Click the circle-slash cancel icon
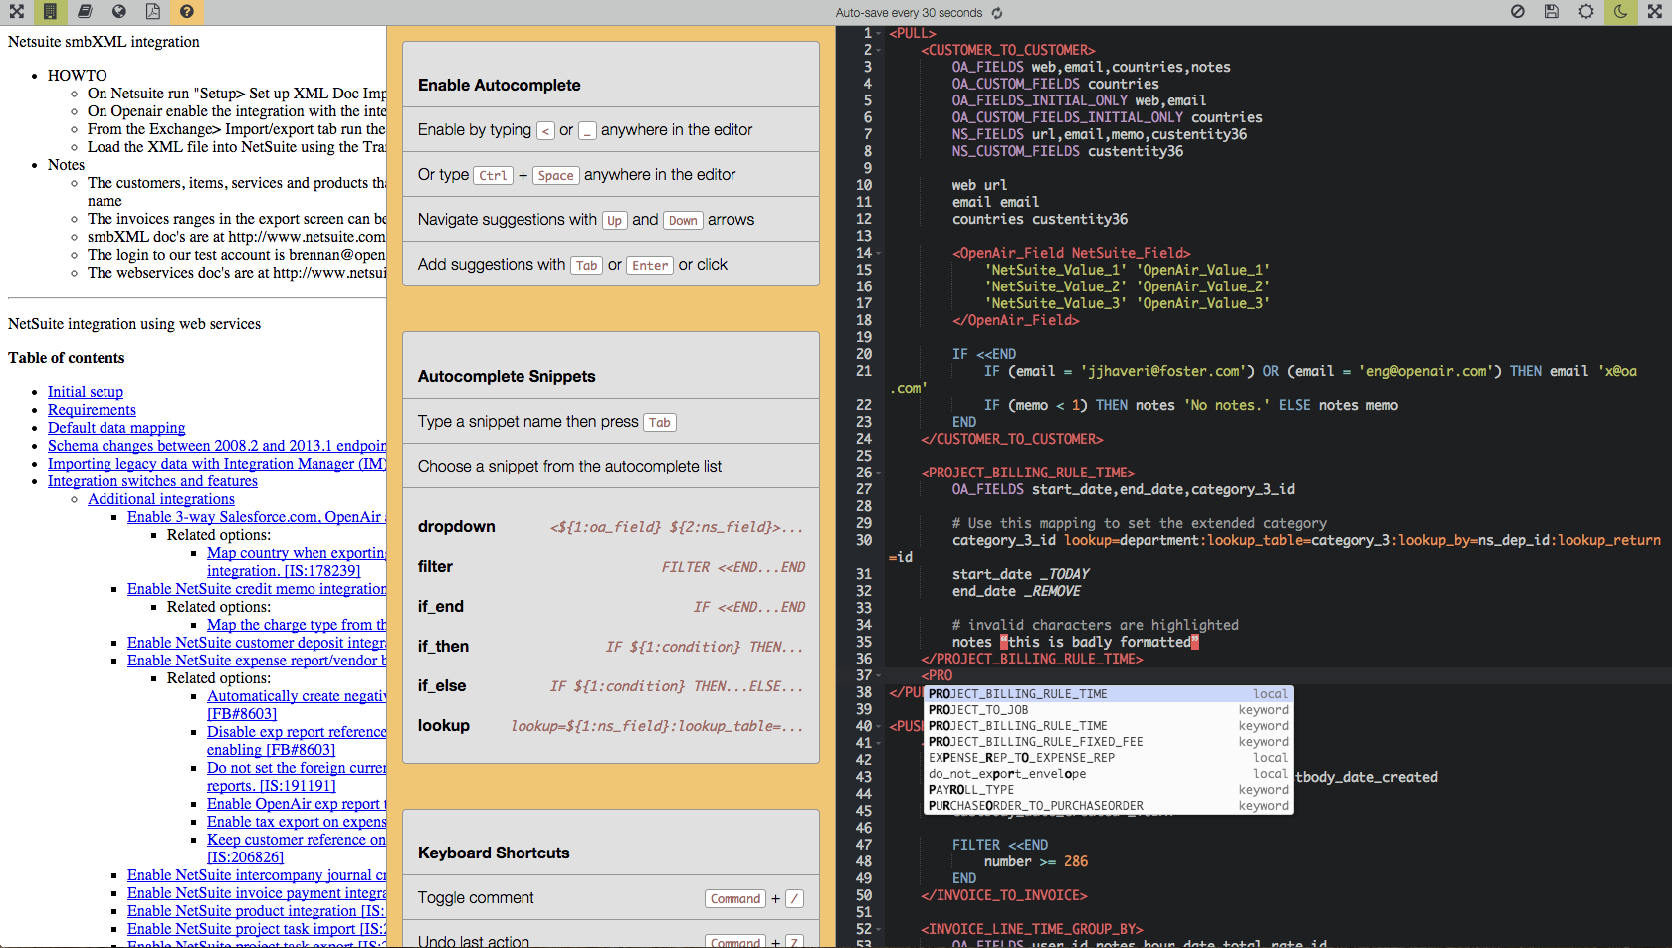The image size is (1672, 948). 1517,12
